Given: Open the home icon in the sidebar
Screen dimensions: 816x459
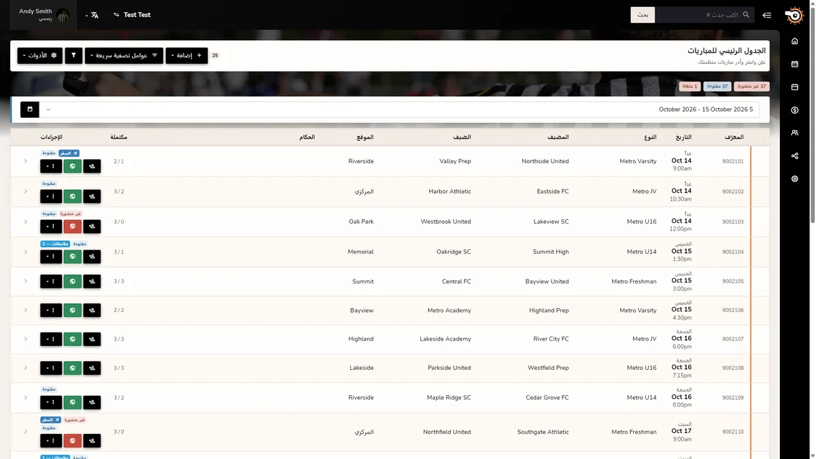Looking at the screenshot, I should click(794, 41).
